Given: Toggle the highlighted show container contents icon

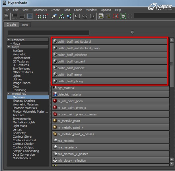Looking at the screenshot, I should click(x=101, y=16).
